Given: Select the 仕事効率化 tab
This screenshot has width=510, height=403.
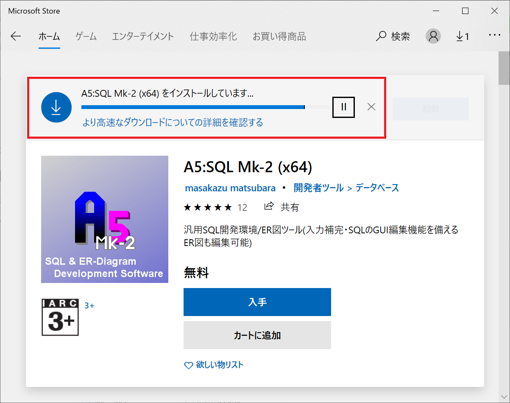Looking at the screenshot, I should pyautogui.click(x=213, y=36).
